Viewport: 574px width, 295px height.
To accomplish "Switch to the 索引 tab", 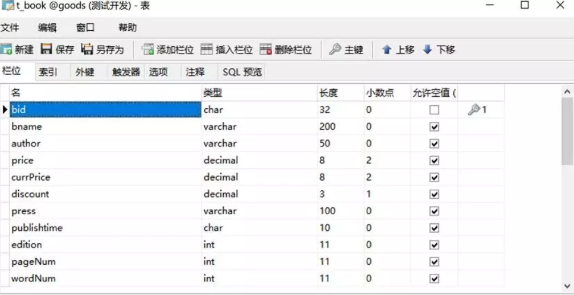I will pyautogui.click(x=52, y=72).
